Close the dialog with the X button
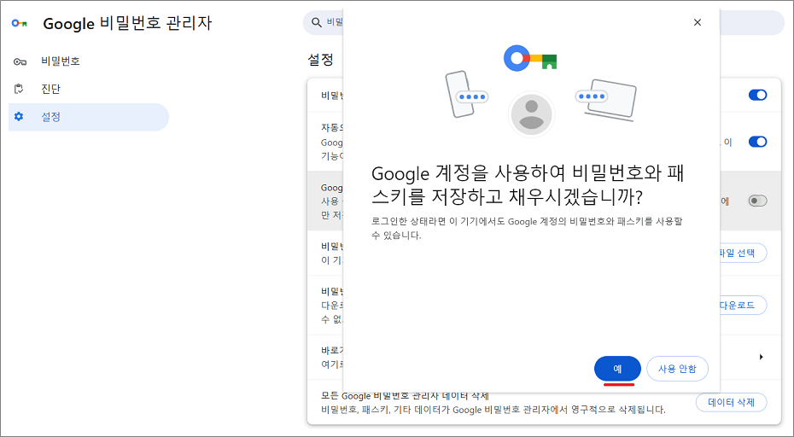The height and width of the screenshot is (437, 794). point(698,22)
